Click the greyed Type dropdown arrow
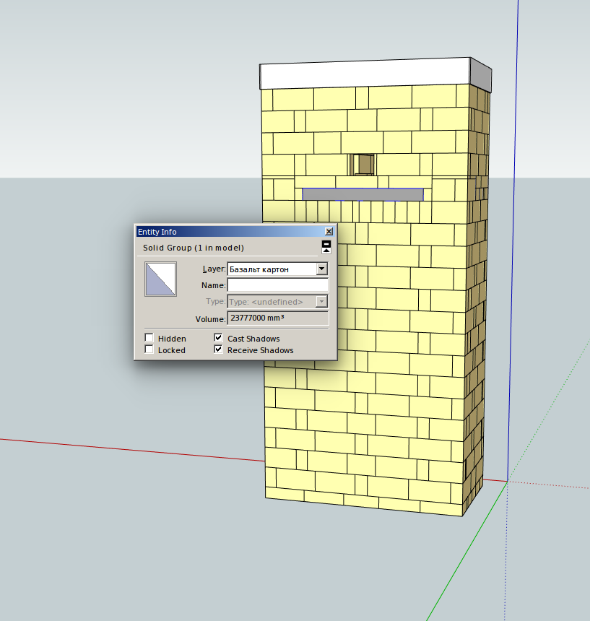This screenshot has height=621, width=590. coord(322,302)
